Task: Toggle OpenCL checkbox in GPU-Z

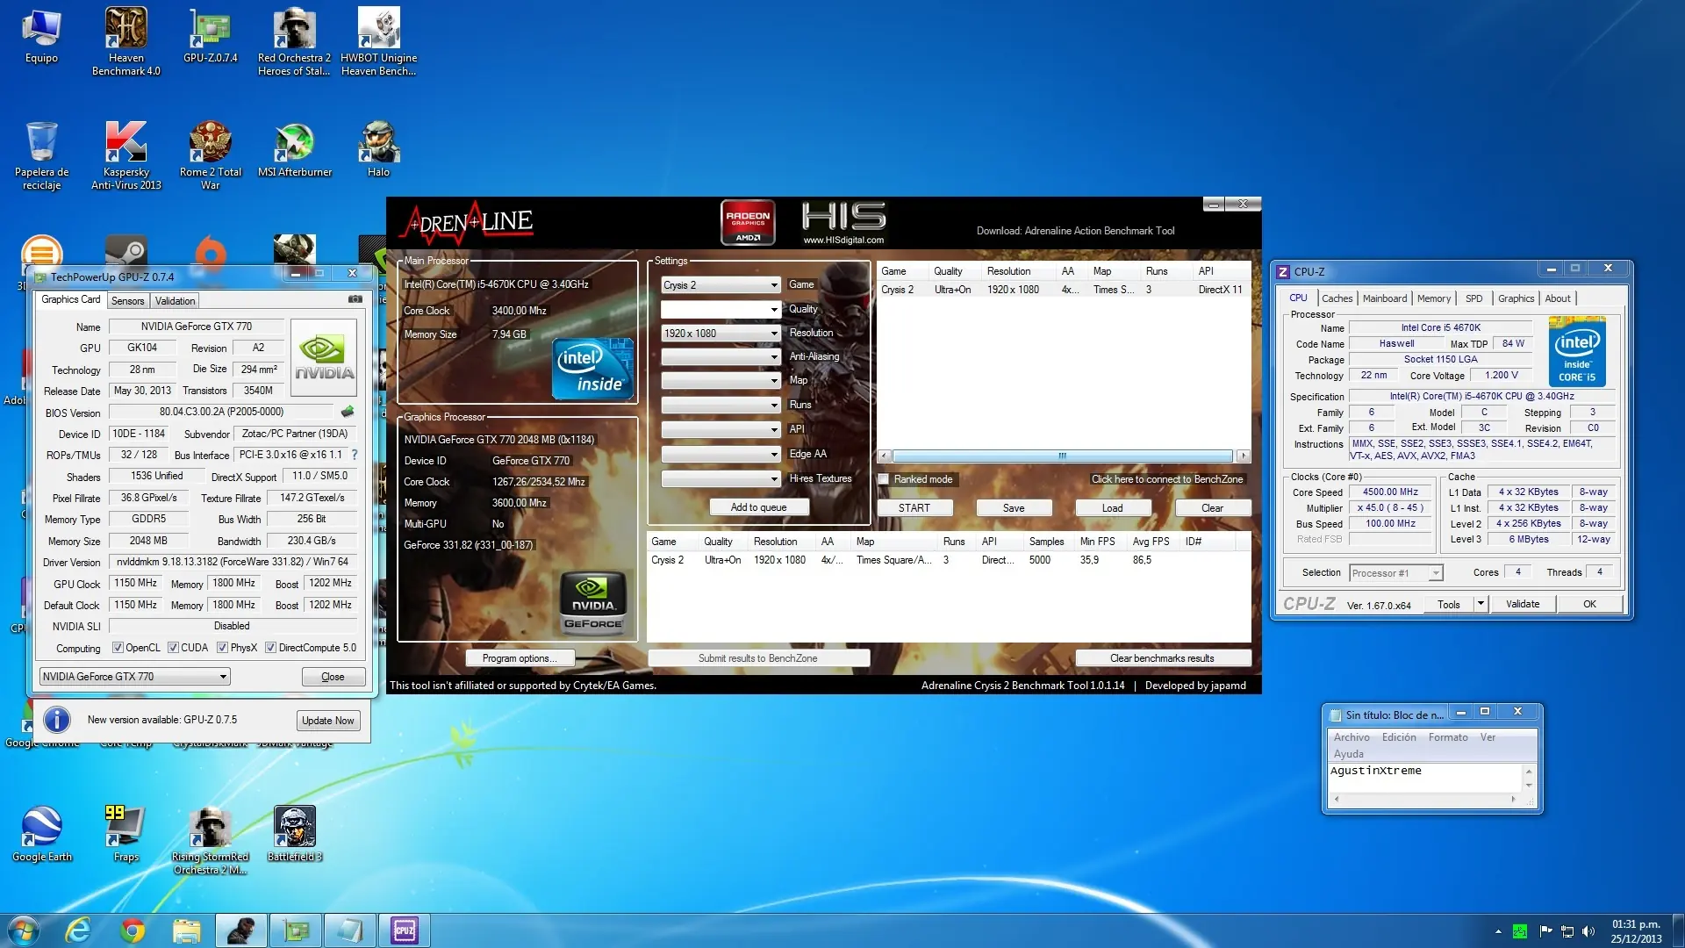Action: click(x=118, y=648)
